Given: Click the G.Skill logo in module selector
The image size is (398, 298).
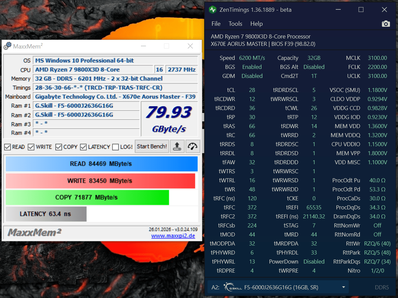Looking at the screenshot, I should [233, 287].
